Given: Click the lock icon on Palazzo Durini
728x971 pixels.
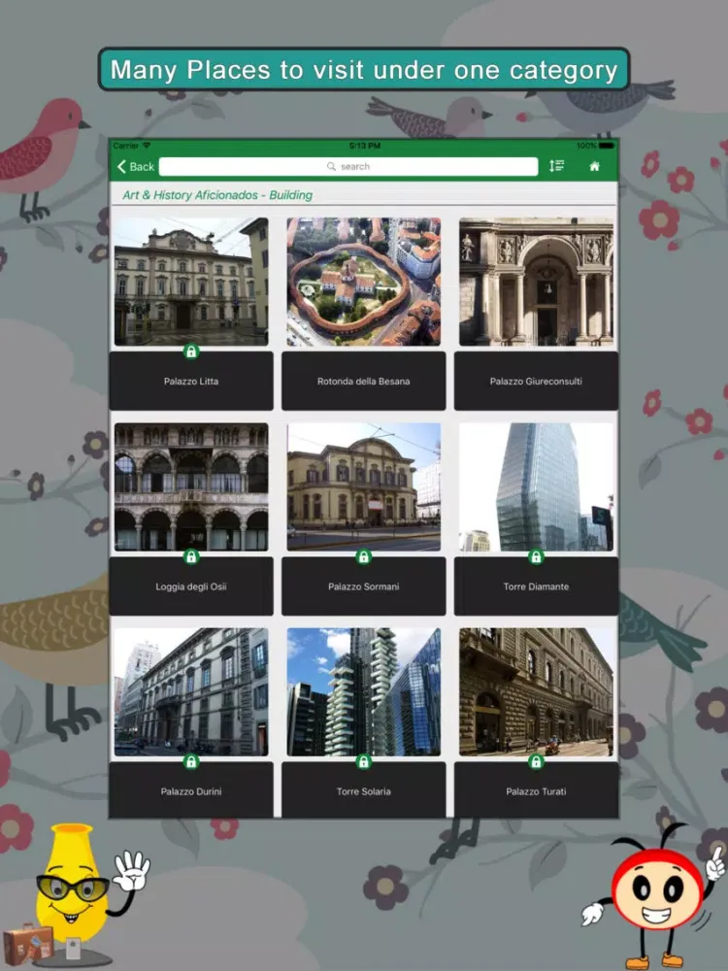Looking at the screenshot, I should coord(191,761).
